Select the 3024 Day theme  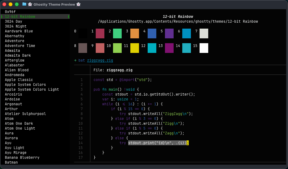(14, 21)
